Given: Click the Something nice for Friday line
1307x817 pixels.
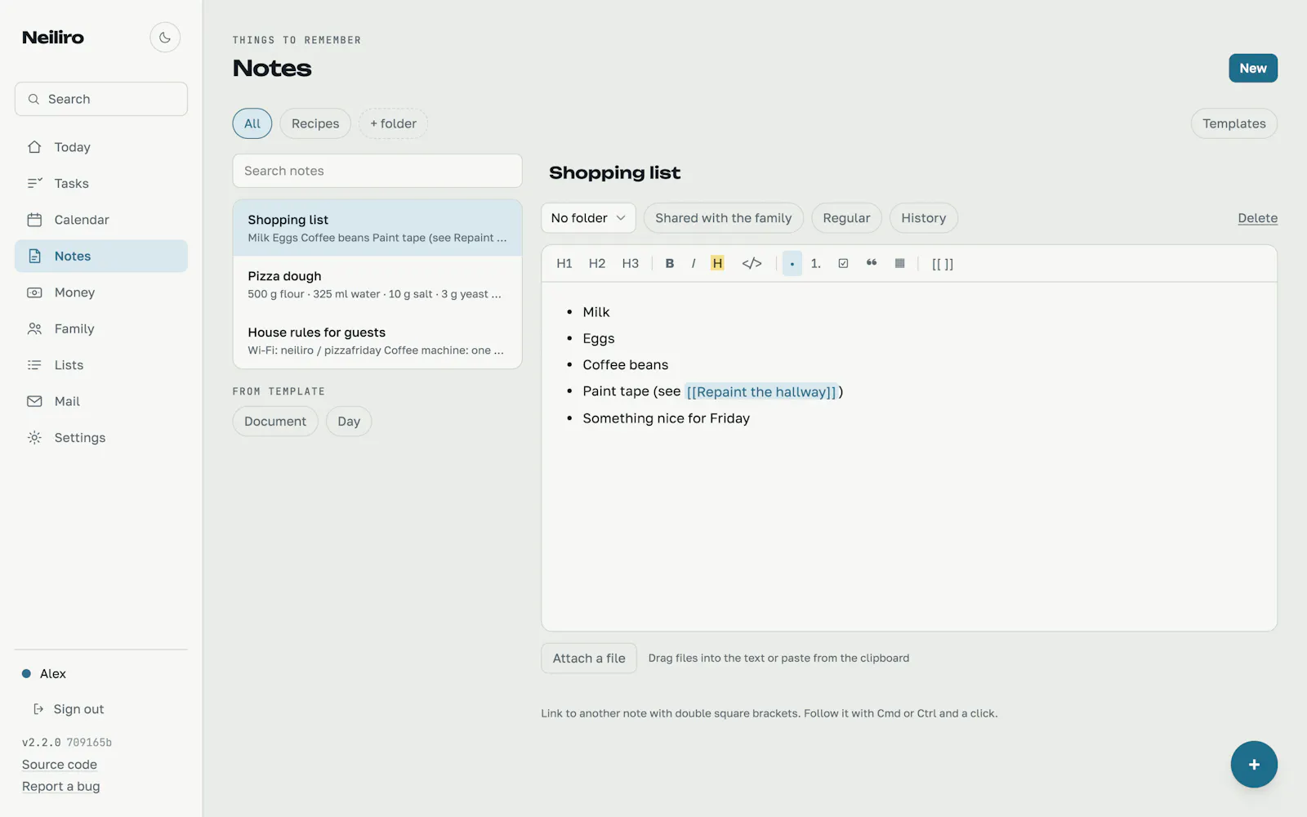Looking at the screenshot, I should (667, 418).
